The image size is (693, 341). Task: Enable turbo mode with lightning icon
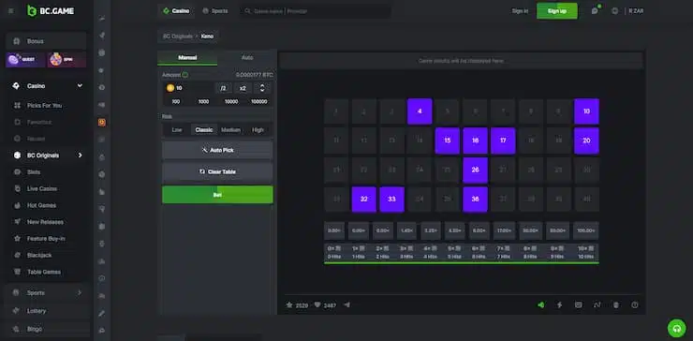[x=559, y=304]
